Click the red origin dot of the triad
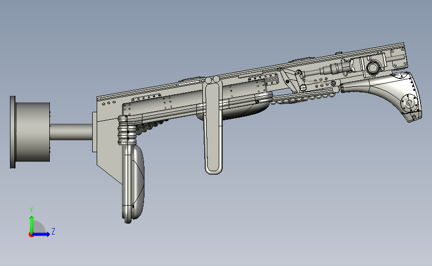Viewport: 432px width, 266px height. [x=31, y=235]
